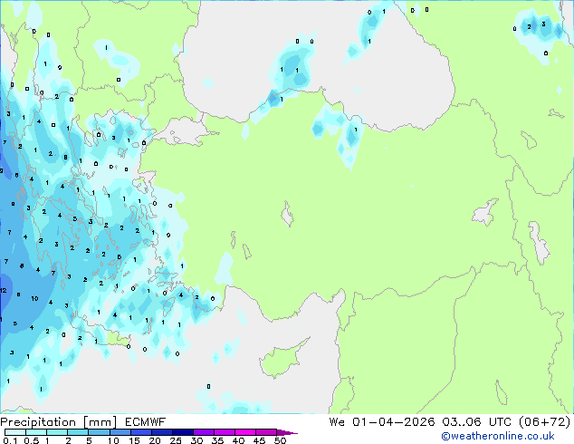This screenshot has width=574, height=444.
Task: Click the We 01-04-2026 date label
Action: (x=382, y=422)
